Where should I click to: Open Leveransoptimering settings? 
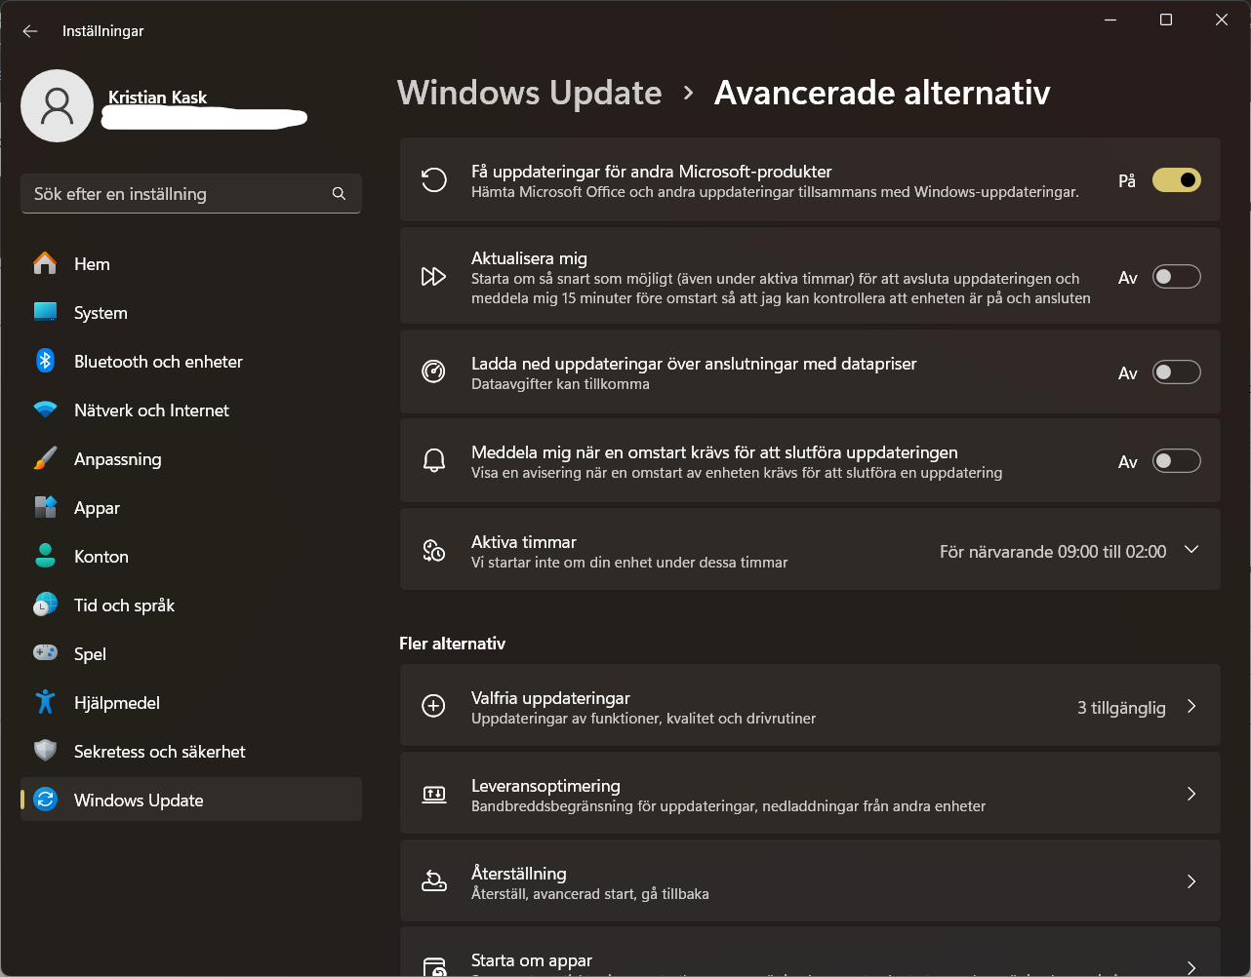[810, 793]
